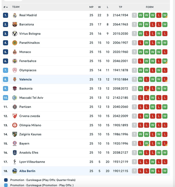Viewport: 175px width, 187px height.
Task: Click the FORM column header
Action: (x=150, y=7)
